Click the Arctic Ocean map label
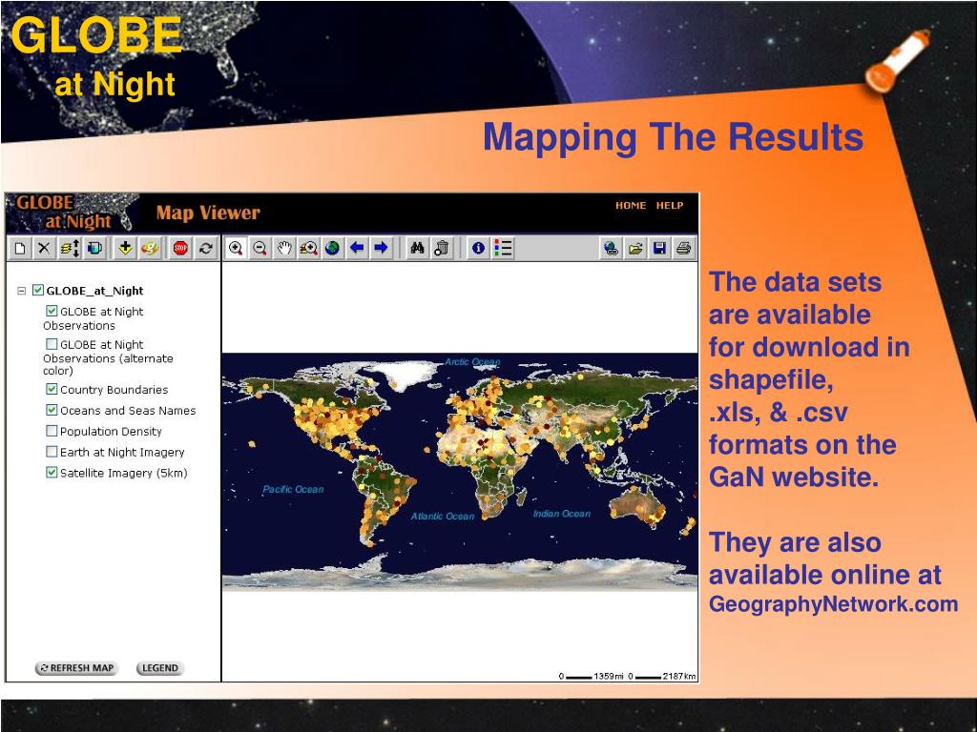Viewport: 977px width, 732px height. click(x=472, y=361)
